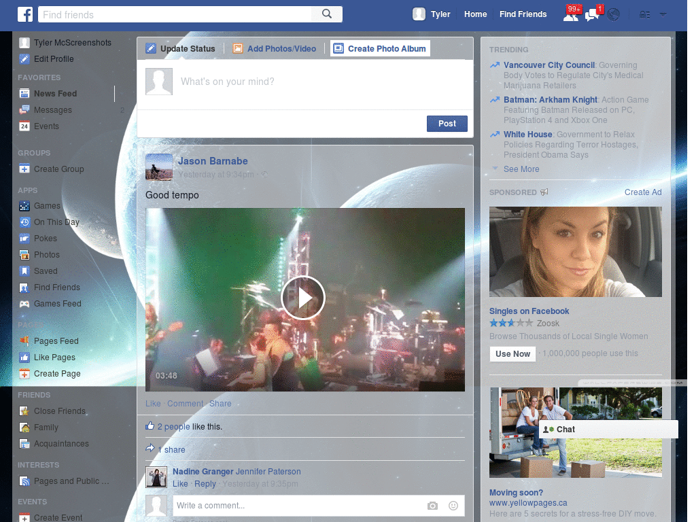
Task: Open the Messages icon in sidebar
Action: point(24,109)
